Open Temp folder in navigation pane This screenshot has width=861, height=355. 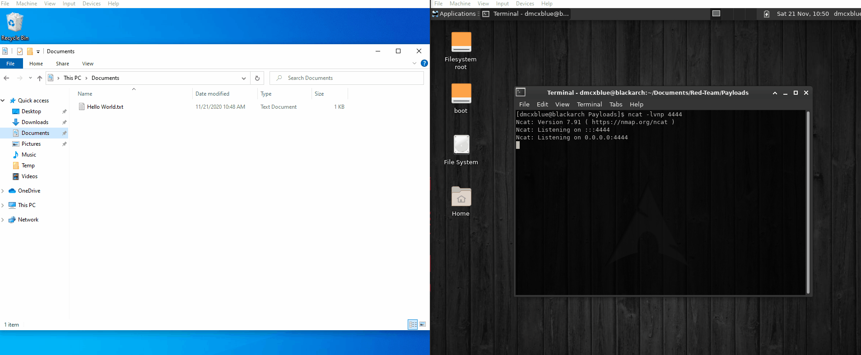pos(28,166)
